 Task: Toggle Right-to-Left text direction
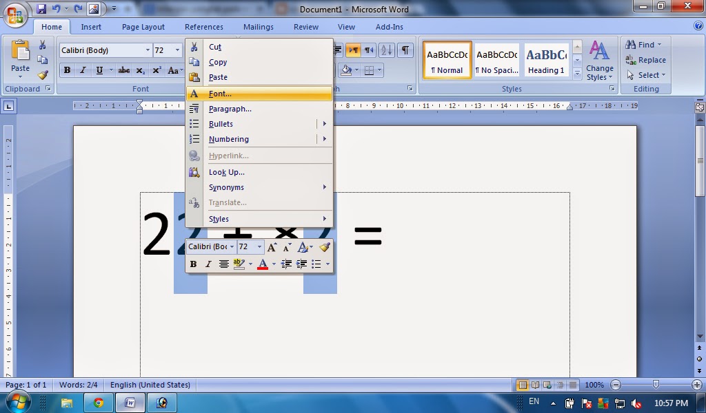(x=370, y=50)
